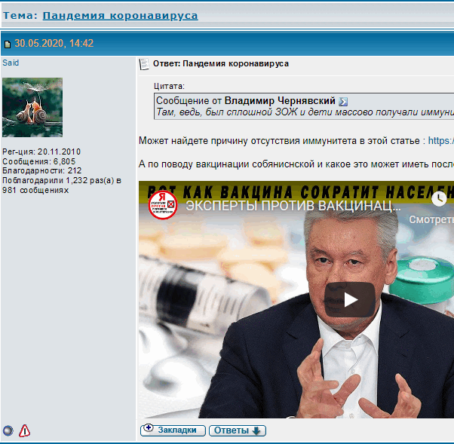Open the Said username profile menu
This screenshot has height=444, width=454.
point(11,63)
